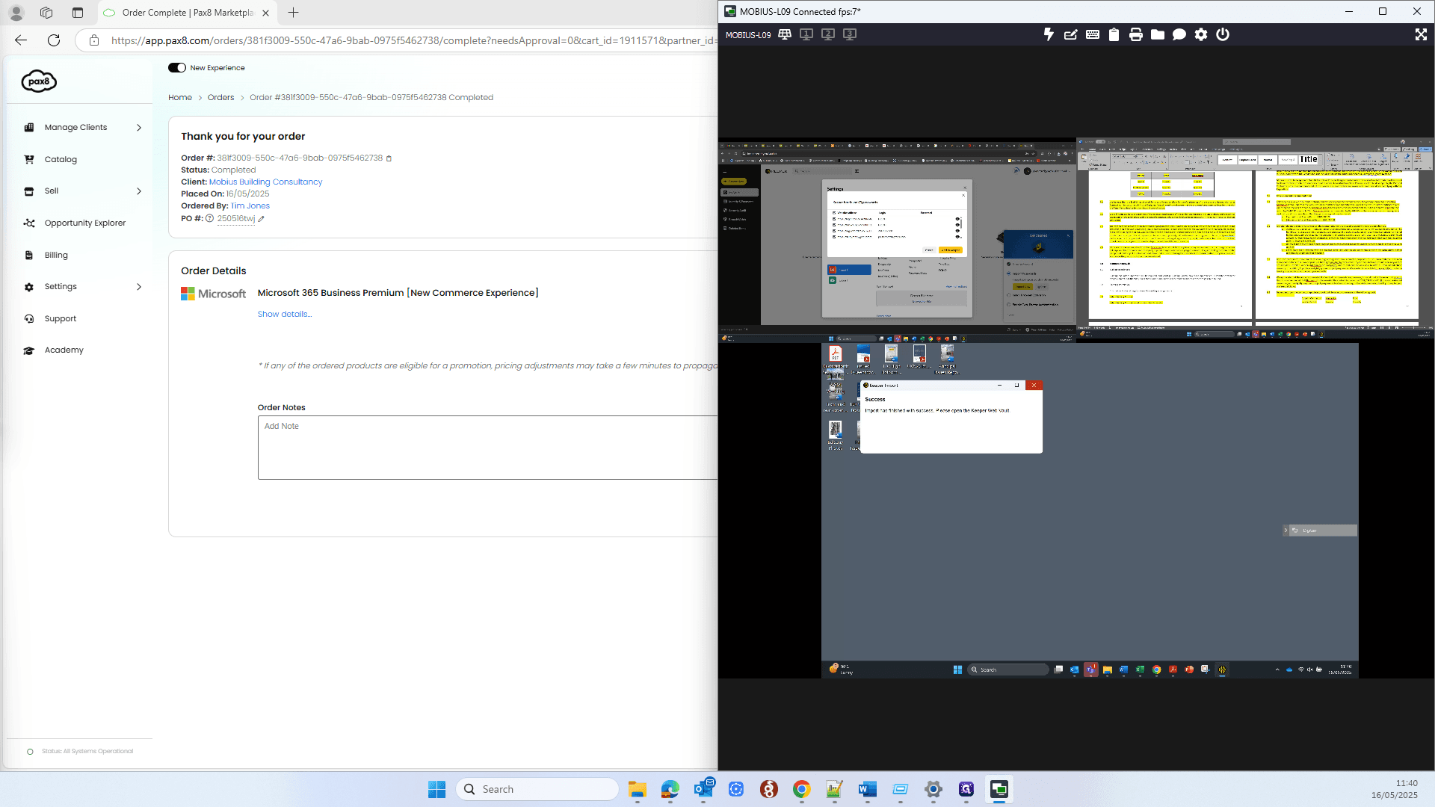Click the Windows taskbar Search box

click(x=537, y=789)
